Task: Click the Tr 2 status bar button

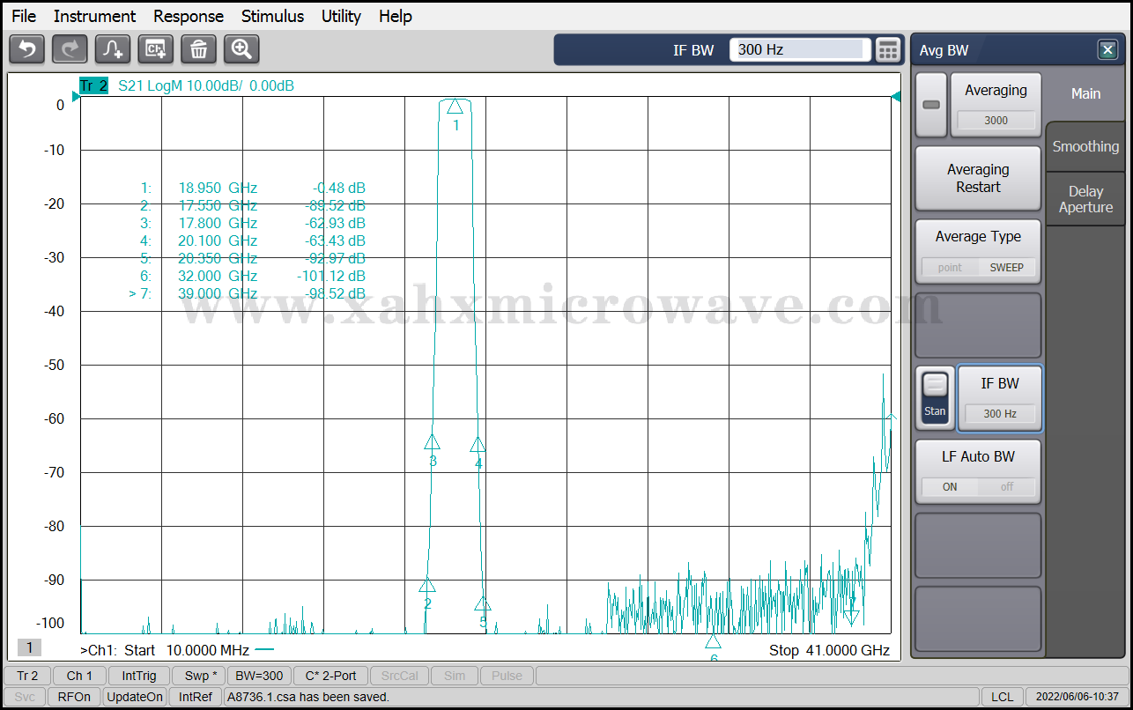Action: [28, 676]
